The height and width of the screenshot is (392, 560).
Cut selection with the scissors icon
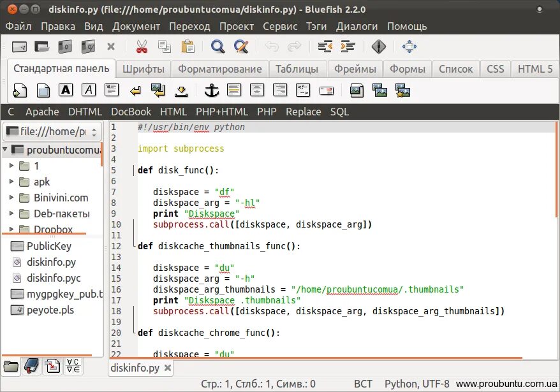[x=142, y=47]
